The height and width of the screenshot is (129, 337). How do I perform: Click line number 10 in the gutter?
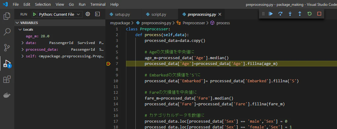click(116, 81)
